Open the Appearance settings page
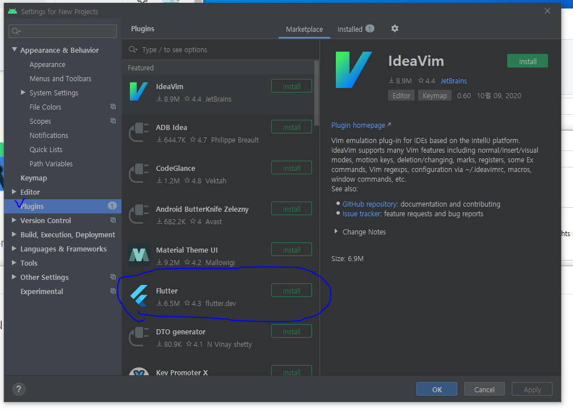 (x=47, y=64)
